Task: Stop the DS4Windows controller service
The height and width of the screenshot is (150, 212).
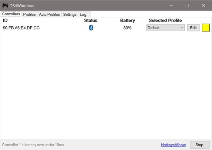Action: (200, 145)
